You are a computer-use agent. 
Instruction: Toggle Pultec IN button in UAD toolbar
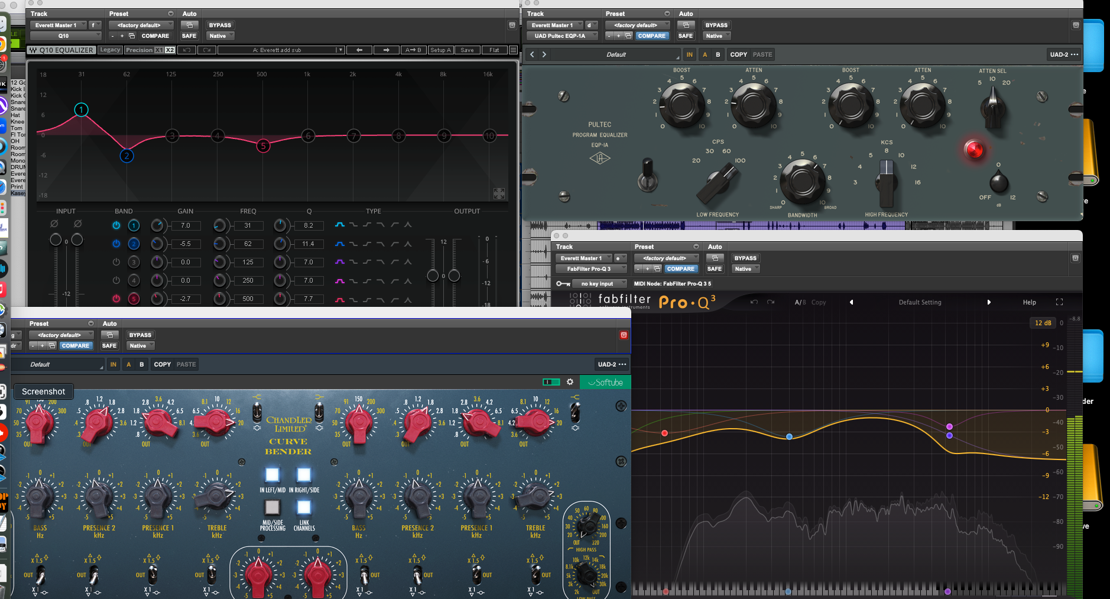689,54
